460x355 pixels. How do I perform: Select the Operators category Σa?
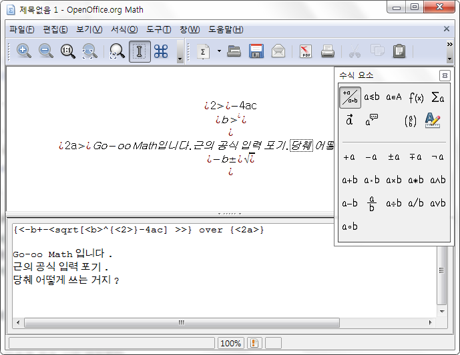point(438,97)
